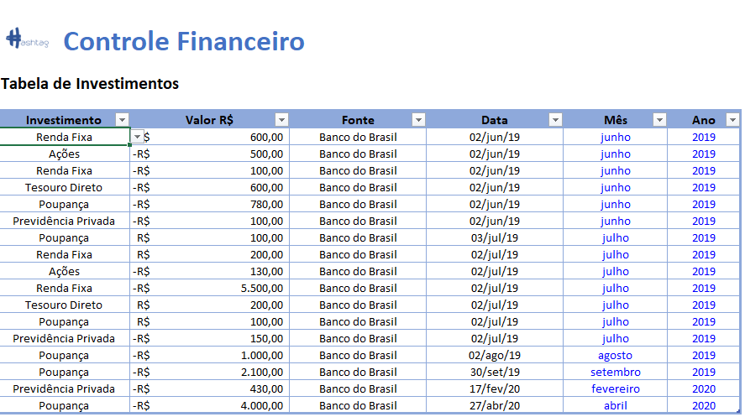The height and width of the screenshot is (417, 745).
Task: Select the 4.000,00 value cell
Action: pos(209,405)
